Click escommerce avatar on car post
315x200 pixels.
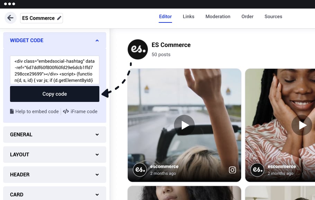[x=140, y=170]
